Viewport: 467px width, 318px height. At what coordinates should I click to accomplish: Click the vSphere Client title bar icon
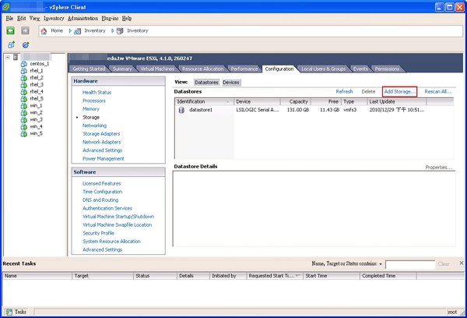pos(6,6)
